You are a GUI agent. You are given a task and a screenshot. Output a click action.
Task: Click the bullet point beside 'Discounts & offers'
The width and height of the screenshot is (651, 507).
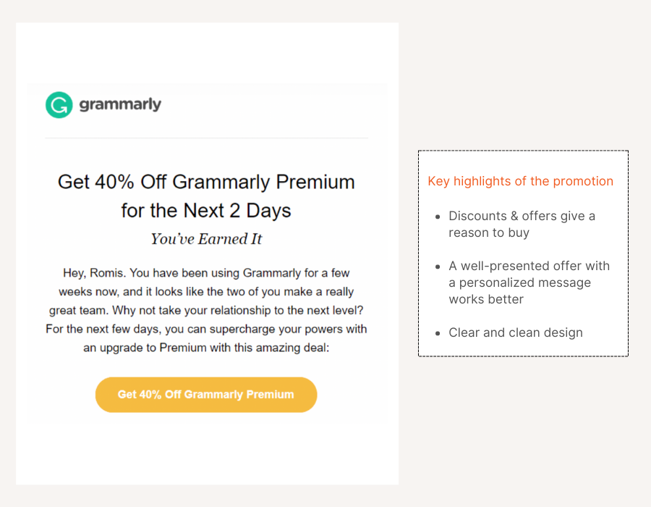(438, 217)
